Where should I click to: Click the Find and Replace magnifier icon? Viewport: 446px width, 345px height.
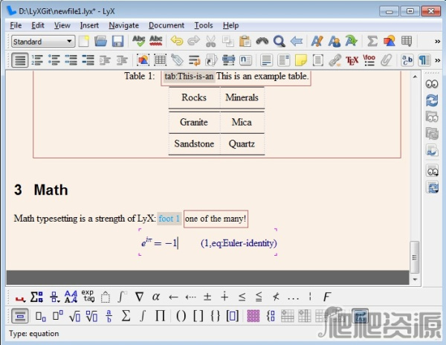pyautogui.click(x=279, y=41)
